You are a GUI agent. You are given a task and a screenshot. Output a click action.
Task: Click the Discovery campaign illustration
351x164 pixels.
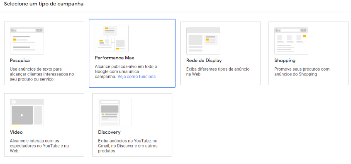(115, 113)
